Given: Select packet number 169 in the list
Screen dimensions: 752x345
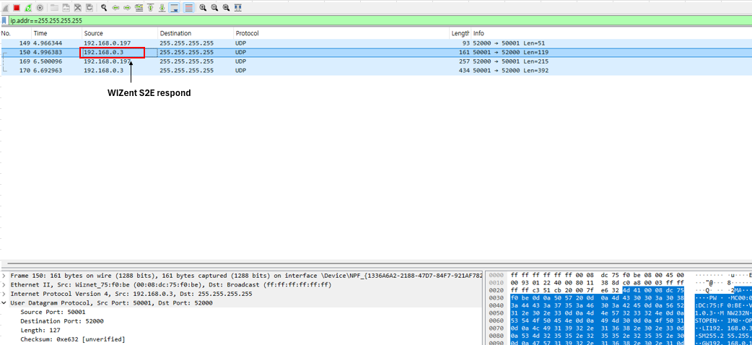Looking at the screenshot, I should coord(376,61).
